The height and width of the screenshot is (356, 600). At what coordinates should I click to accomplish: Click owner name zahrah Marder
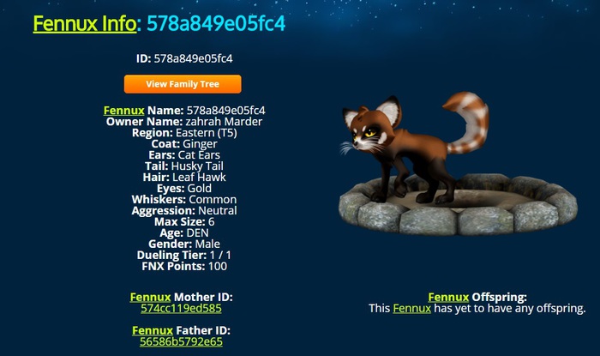(x=224, y=122)
